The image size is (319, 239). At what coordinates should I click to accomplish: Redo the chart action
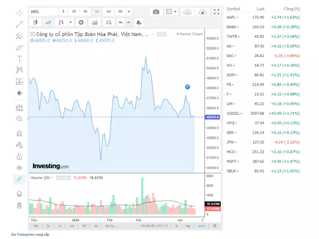tap(128, 22)
